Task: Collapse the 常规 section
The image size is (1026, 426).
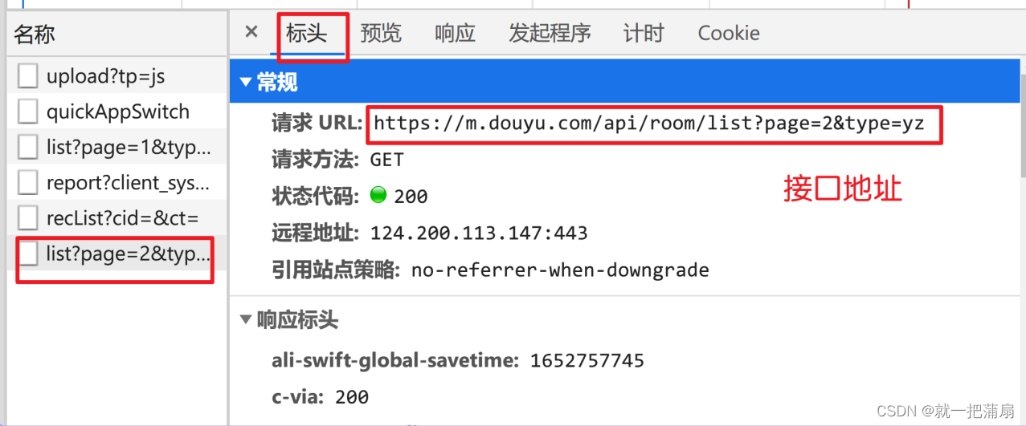Action: [246, 82]
